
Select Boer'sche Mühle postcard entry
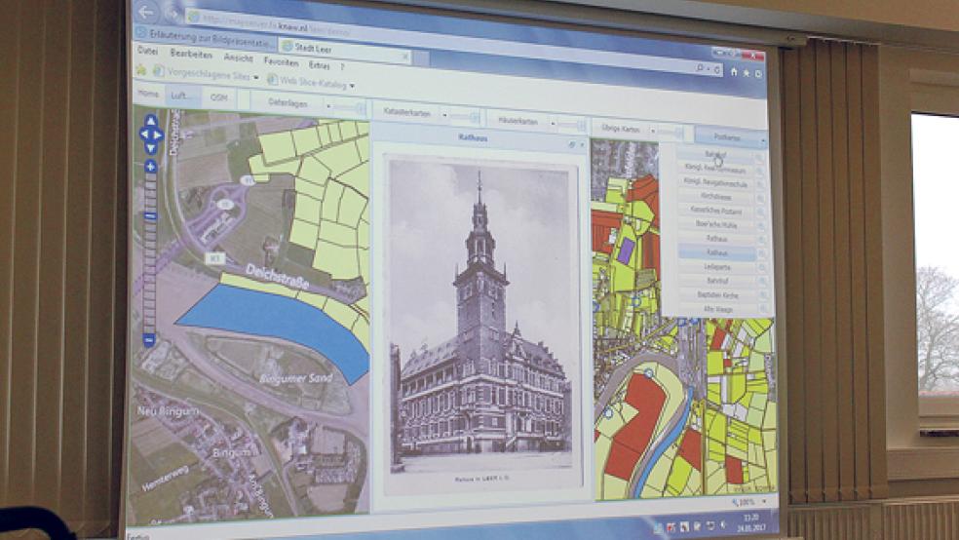716,225
